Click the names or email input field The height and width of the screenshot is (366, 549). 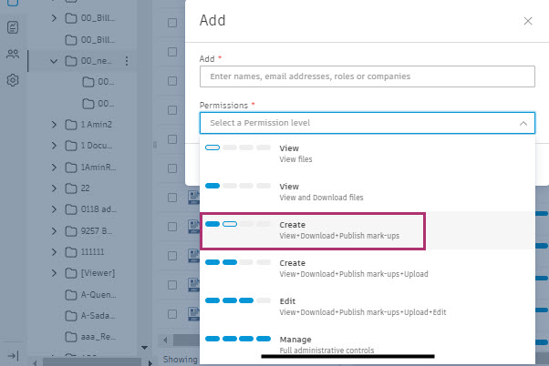coord(367,76)
